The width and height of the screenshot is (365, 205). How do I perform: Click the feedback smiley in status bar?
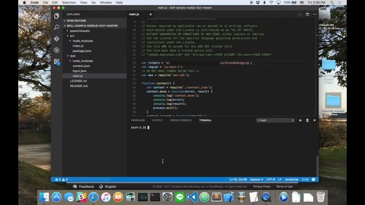pos(313,179)
